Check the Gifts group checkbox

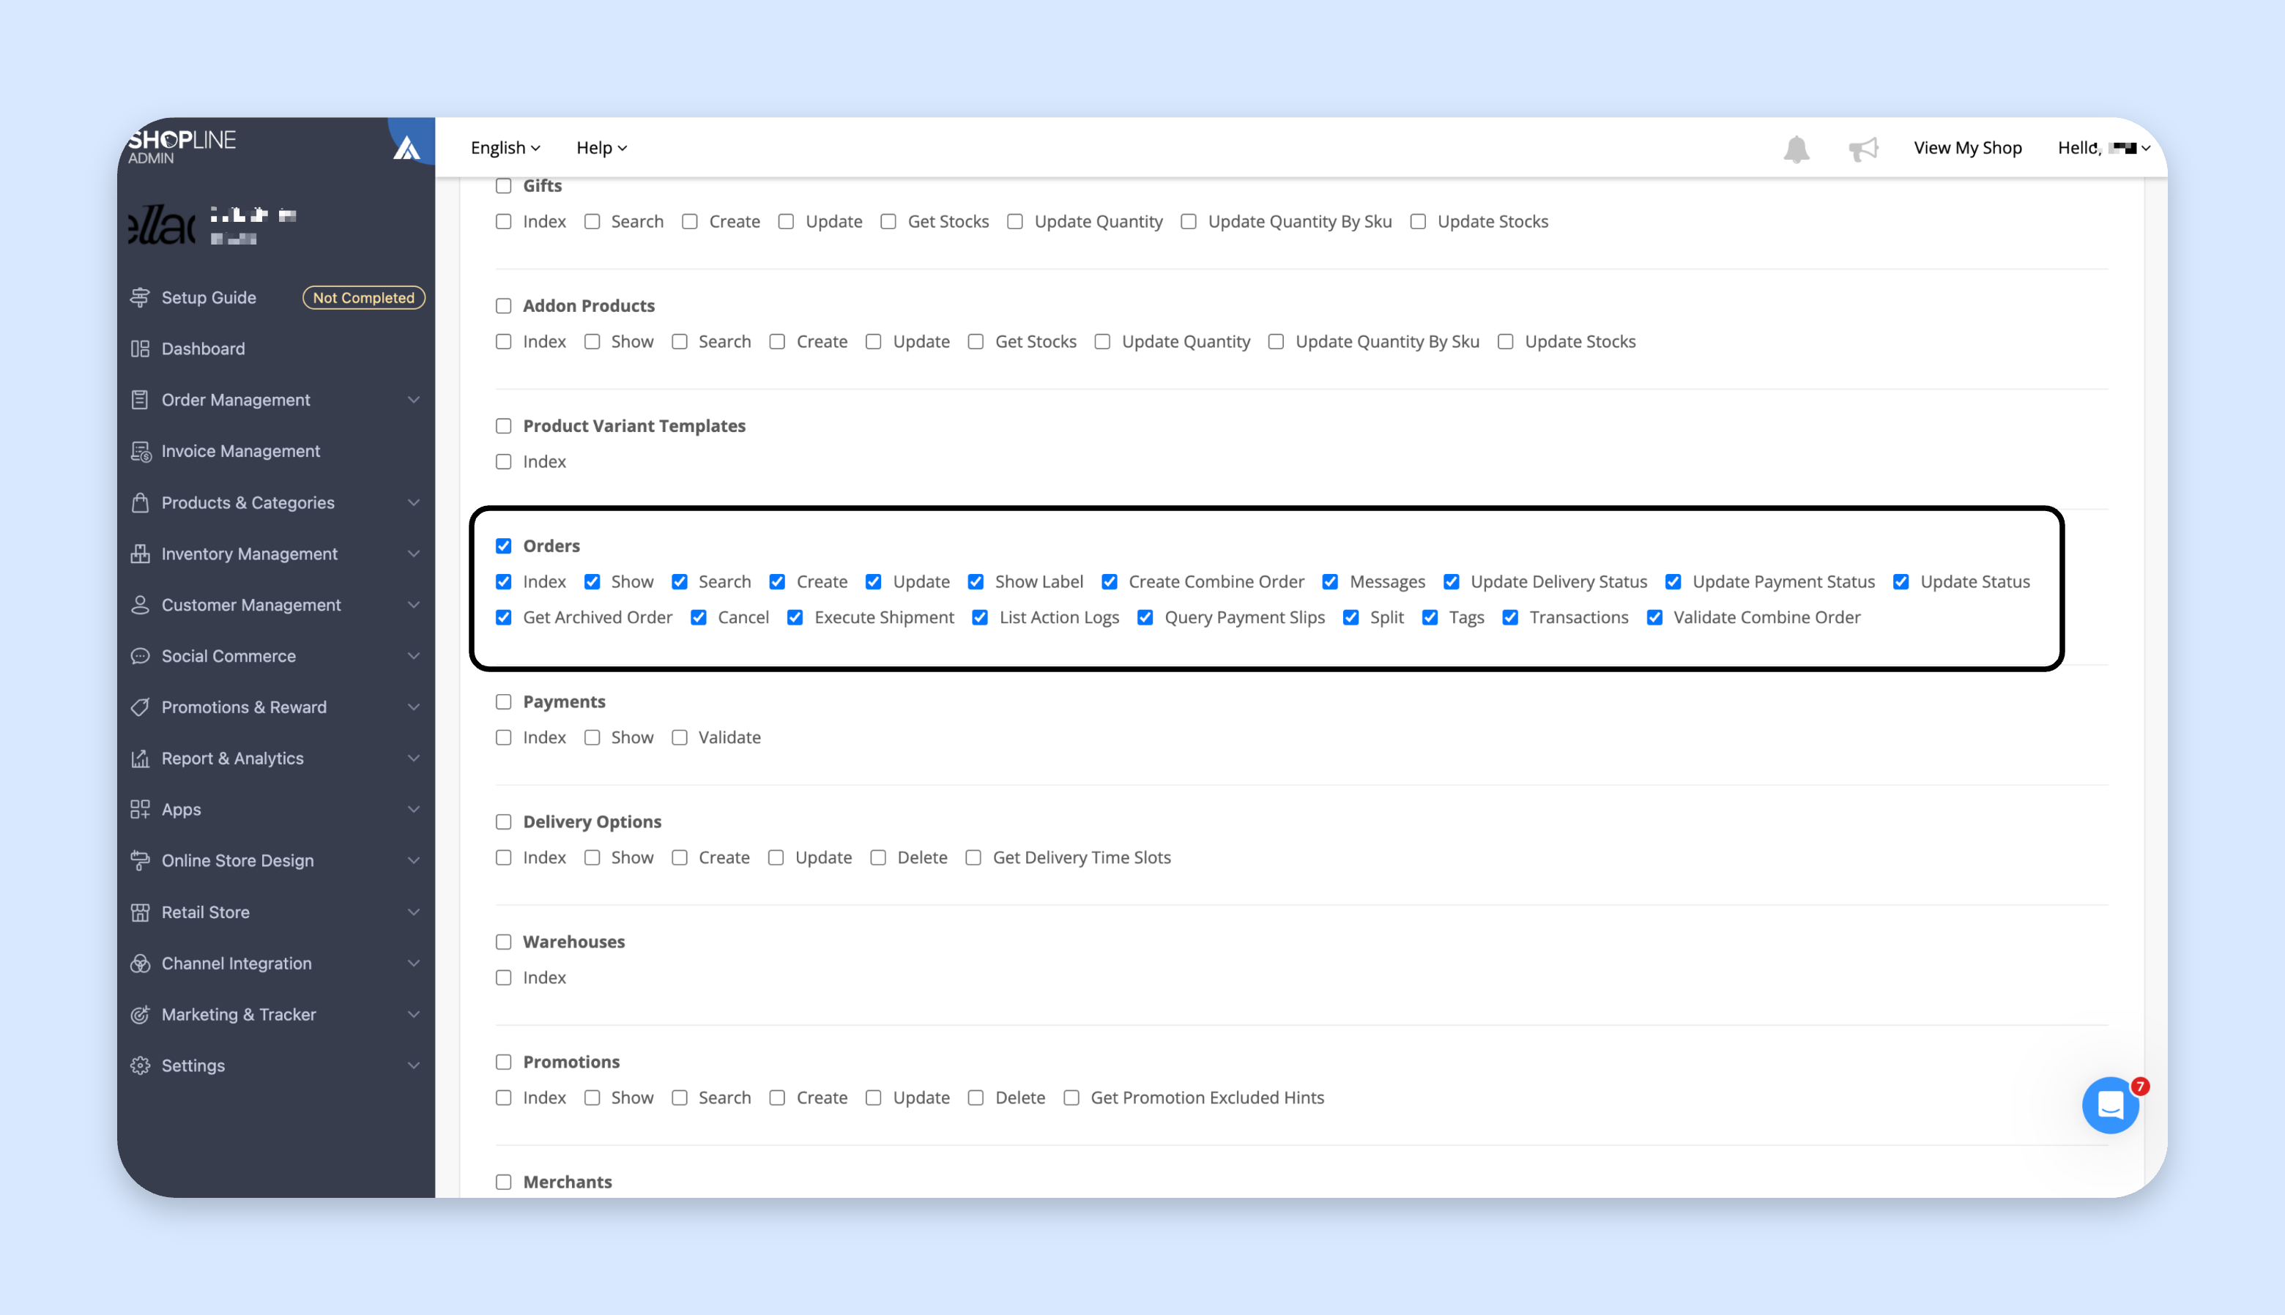504,186
